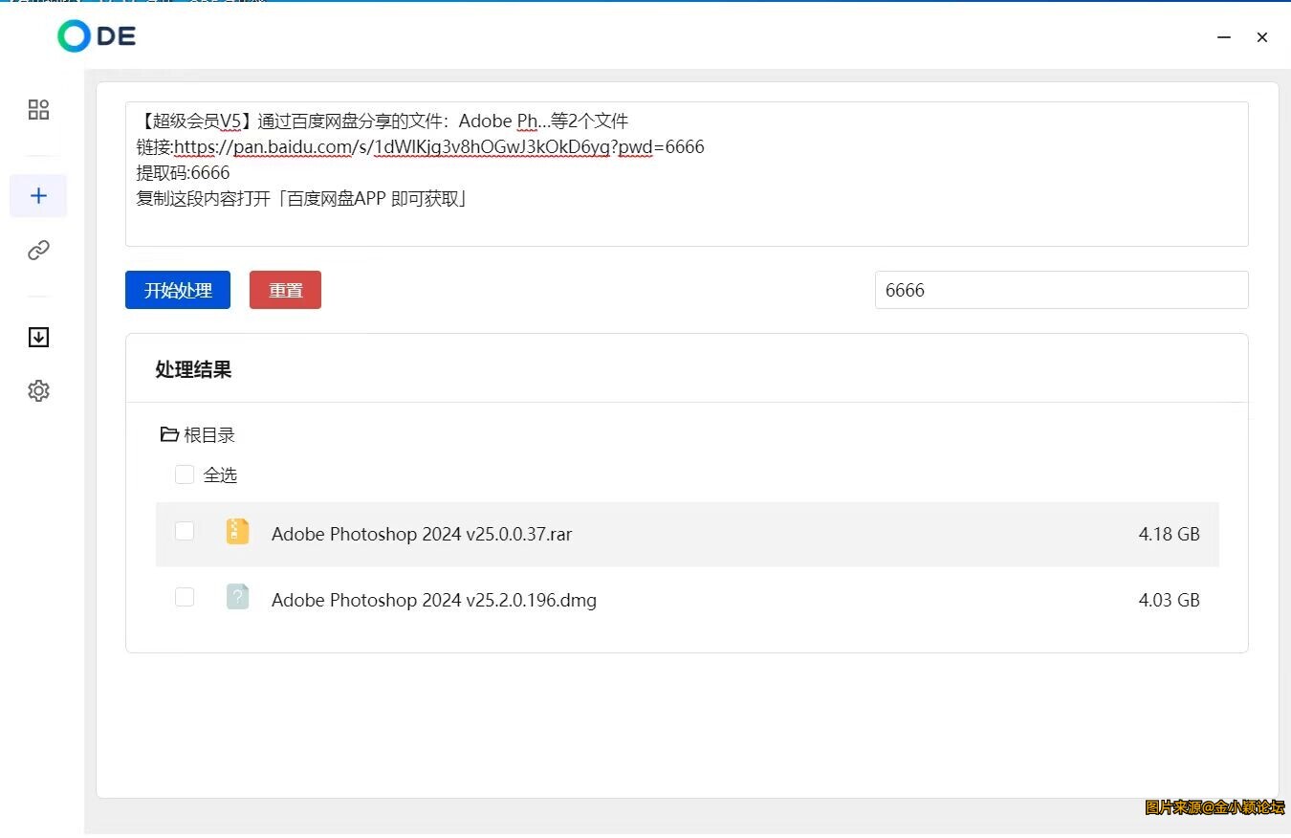Open the downloads arrow-box sidebar icon

[38, 337]
